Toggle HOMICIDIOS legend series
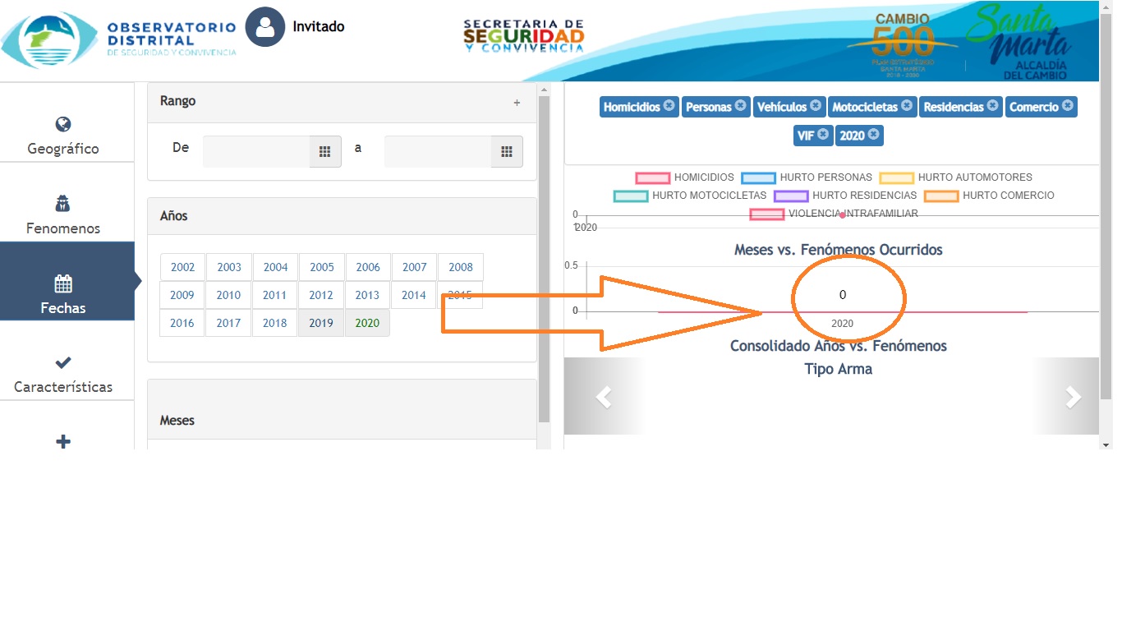This screenshot has width=1122, height=631. tap(685, 177)
